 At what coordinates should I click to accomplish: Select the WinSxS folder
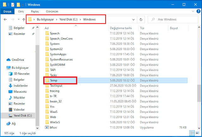click(55, 123)
